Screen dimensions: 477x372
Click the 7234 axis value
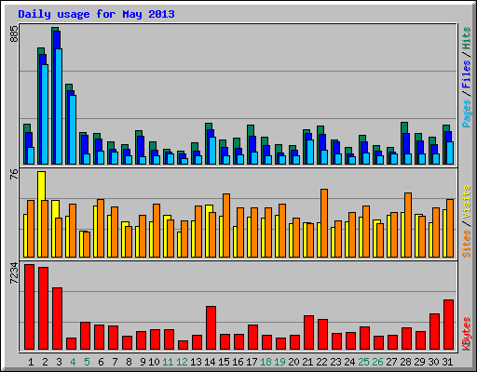point(14,273)
